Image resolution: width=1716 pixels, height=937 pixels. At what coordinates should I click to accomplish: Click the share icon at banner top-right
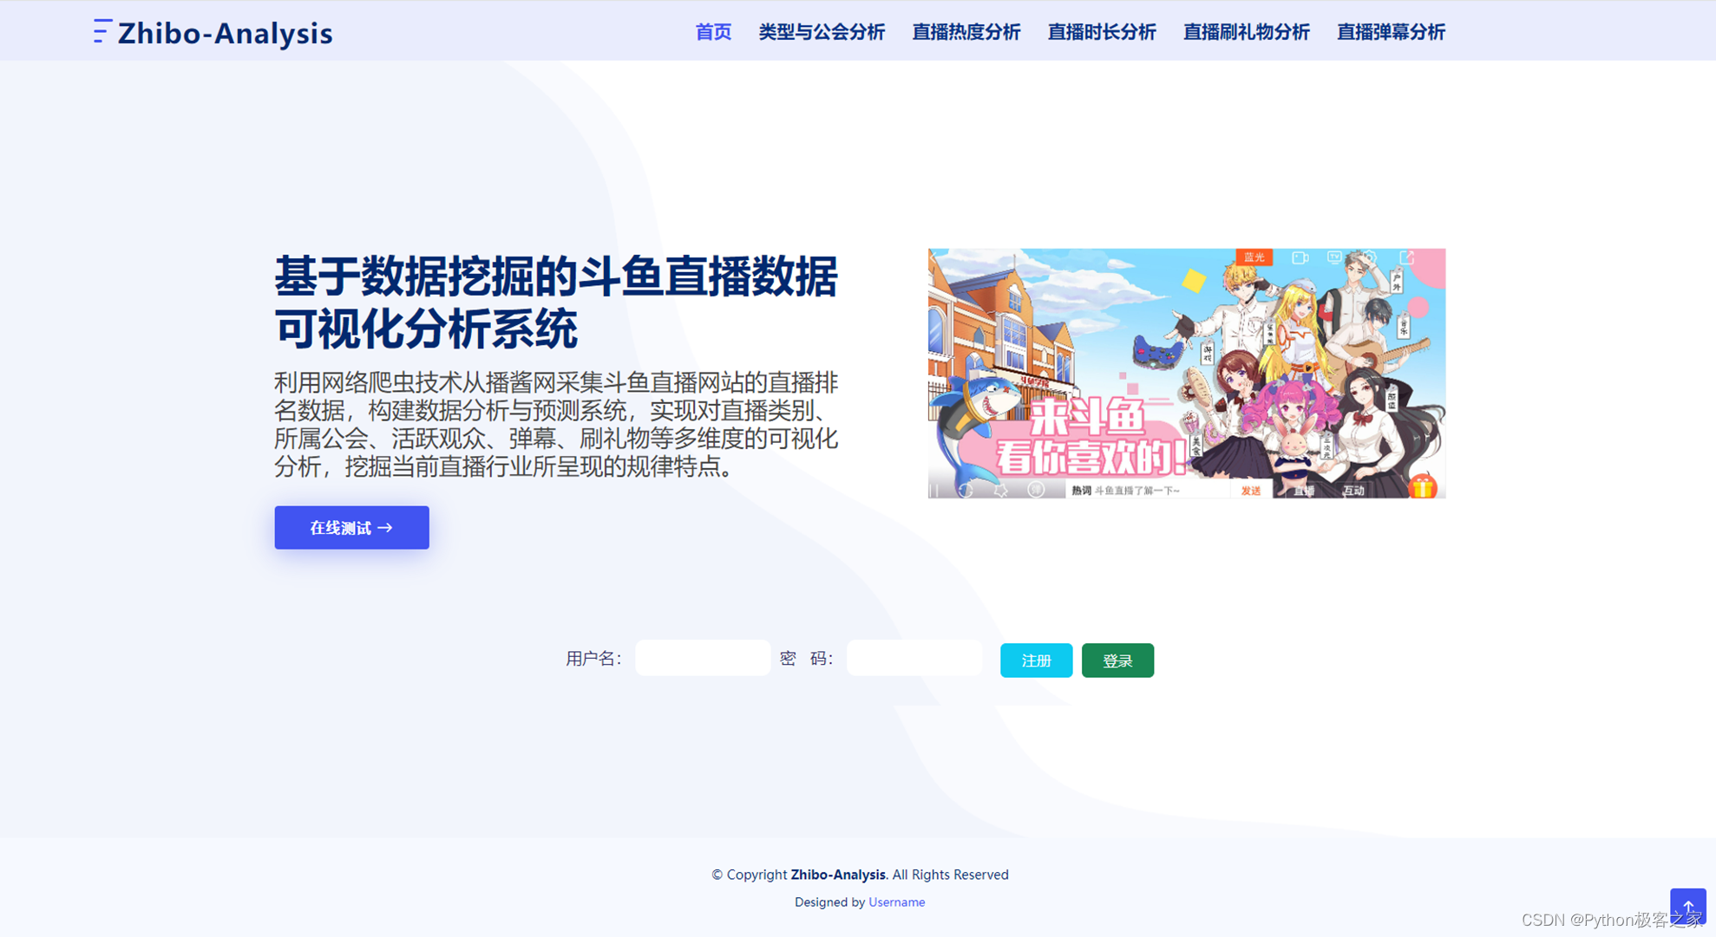[x=1406, y=257]
